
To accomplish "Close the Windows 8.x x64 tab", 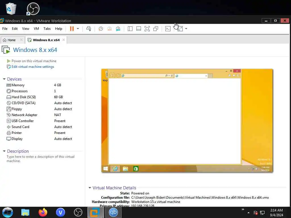I will (x=64, y=40).
